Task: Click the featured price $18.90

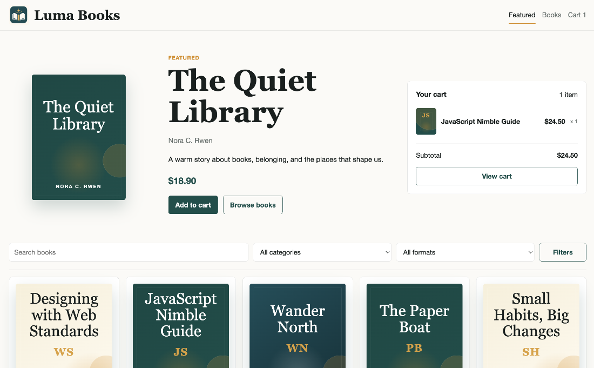Action: point(182,181)
